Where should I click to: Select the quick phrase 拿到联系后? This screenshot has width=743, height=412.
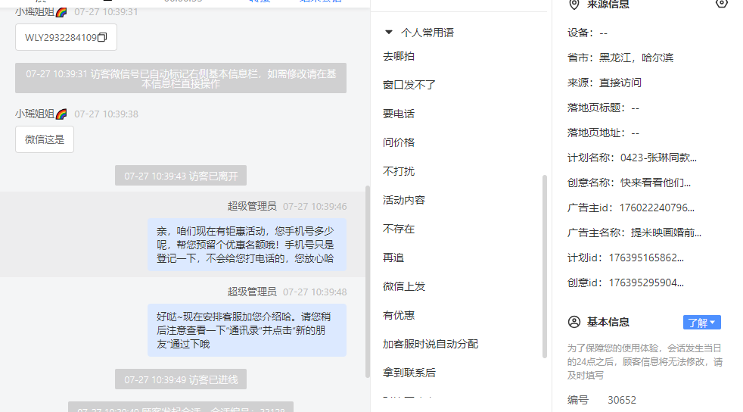409,373
